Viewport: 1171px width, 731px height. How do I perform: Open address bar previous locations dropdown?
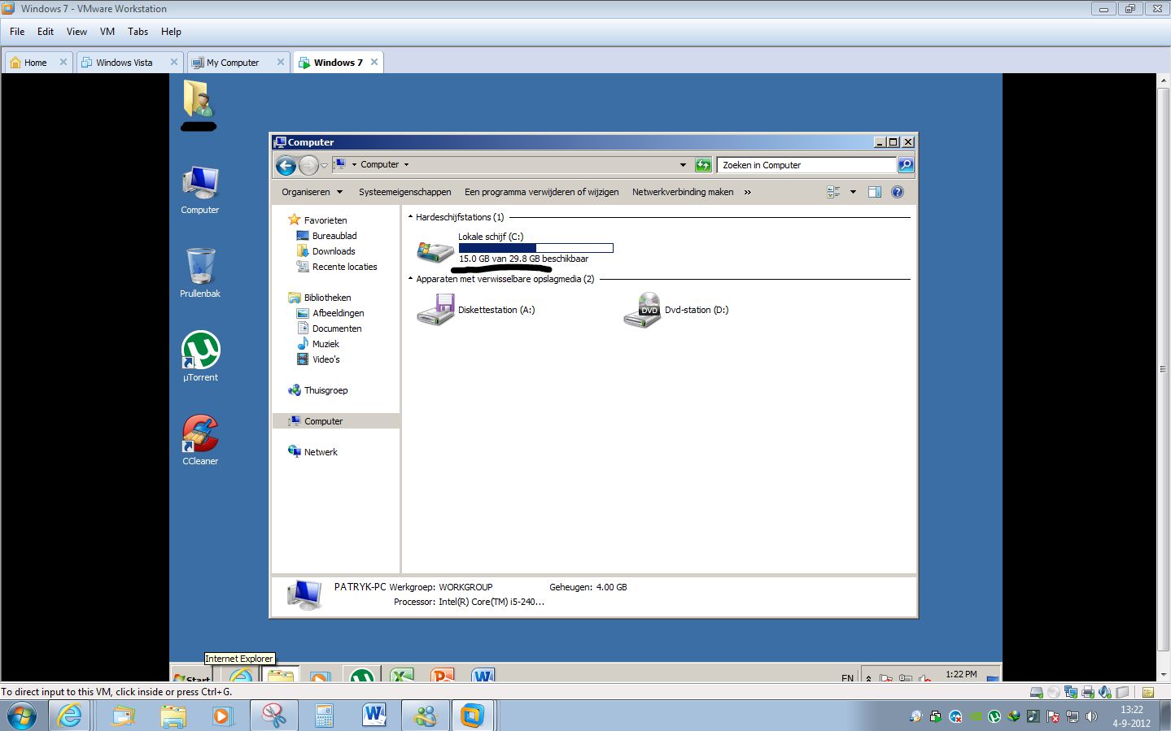pyautogui.click(x=683, y=165)
